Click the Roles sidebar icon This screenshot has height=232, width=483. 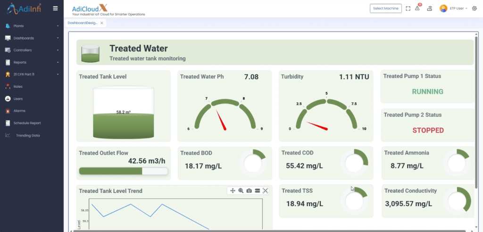pyautogui.click(x=8, y=87)
